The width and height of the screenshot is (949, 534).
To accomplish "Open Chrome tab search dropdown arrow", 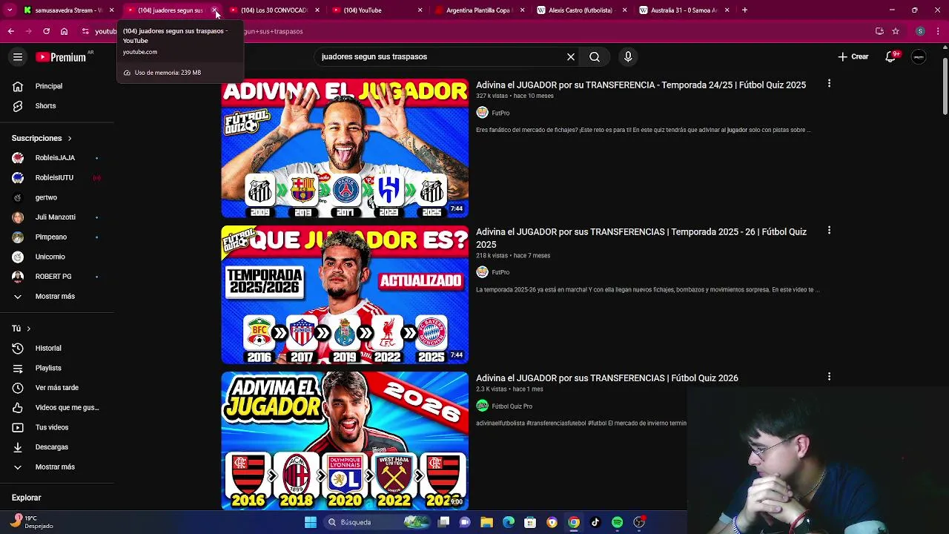I will point(10,10).
